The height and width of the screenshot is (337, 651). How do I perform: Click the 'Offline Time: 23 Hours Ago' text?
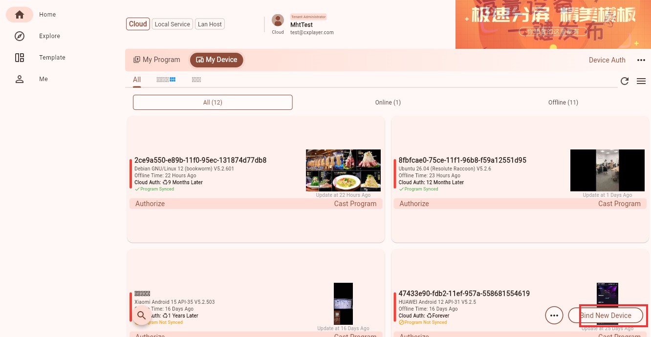click(429, 175)
